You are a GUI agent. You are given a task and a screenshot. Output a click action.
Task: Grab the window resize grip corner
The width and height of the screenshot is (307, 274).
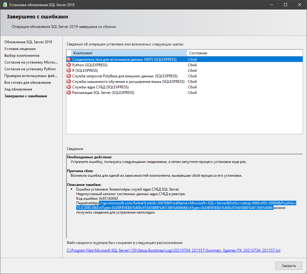tap(305, 272)
